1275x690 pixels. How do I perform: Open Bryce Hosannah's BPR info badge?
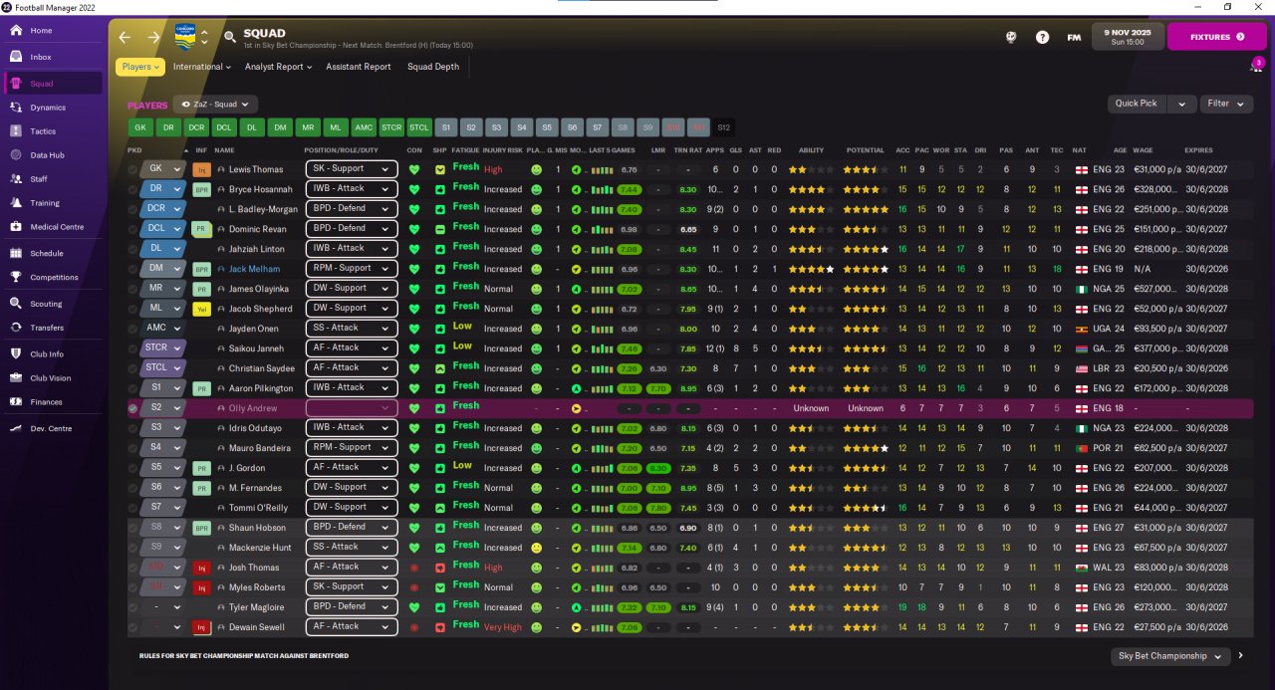click(x=201, y=189)
